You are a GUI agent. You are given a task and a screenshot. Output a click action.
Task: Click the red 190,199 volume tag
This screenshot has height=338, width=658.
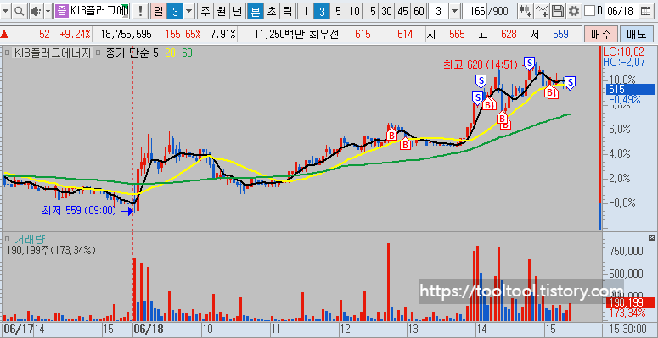click(630, 302)
